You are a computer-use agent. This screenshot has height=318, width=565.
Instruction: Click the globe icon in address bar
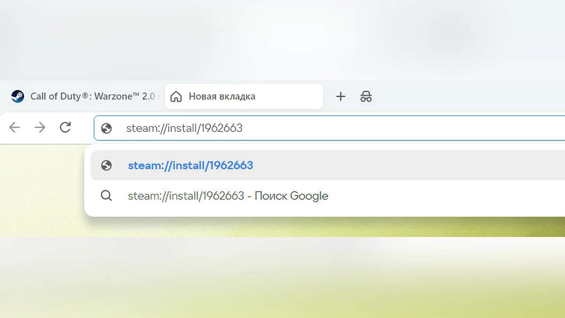tap(106, 128)
